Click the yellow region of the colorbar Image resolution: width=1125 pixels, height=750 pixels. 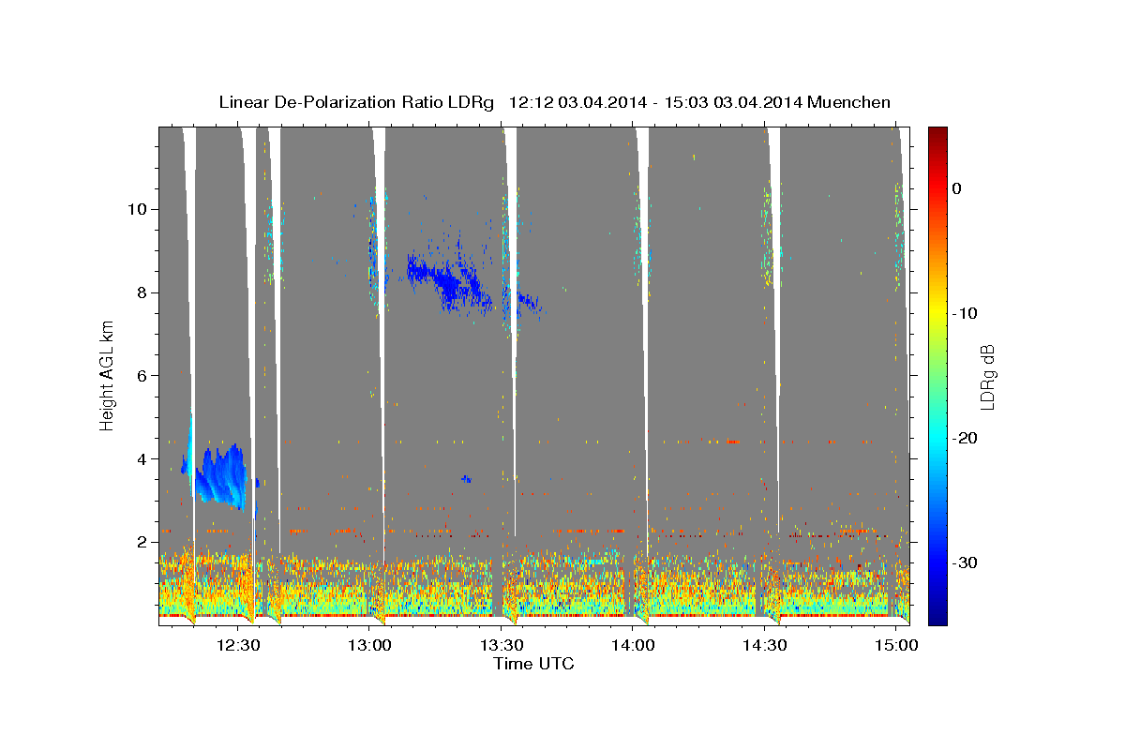coord(937,309)
